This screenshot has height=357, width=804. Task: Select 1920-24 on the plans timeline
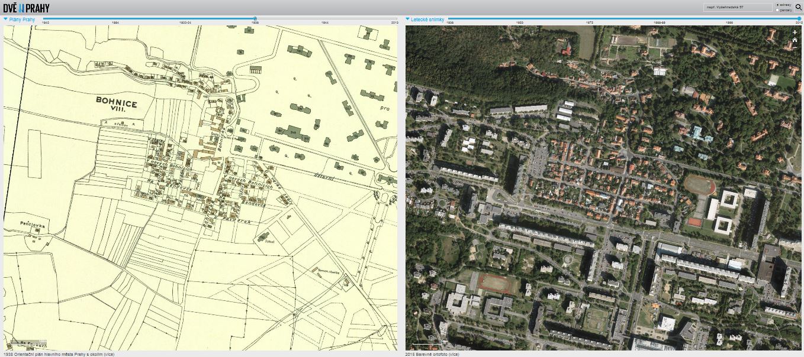(x=185, y=22)
